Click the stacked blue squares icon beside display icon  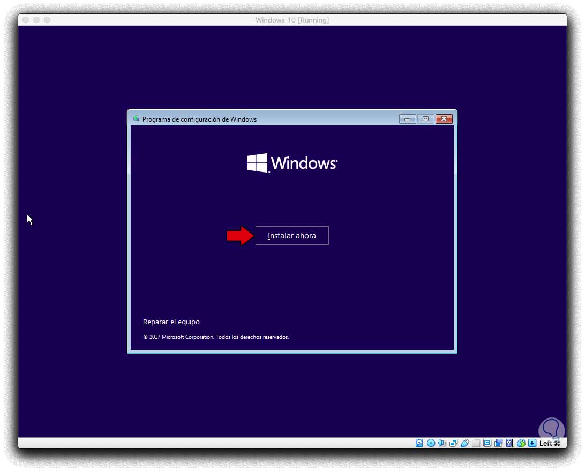(498, 443)
